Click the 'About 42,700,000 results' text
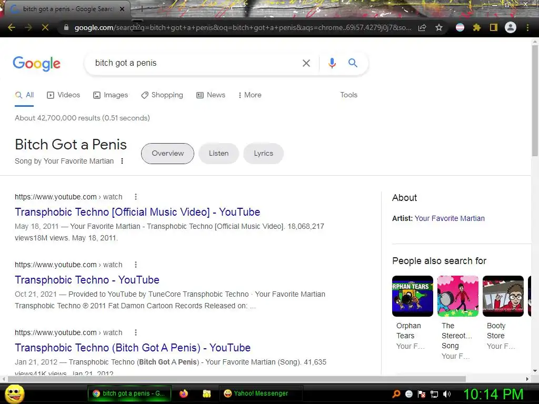The height and width of the screenshot is (404, 539). click(x=82, y=118)
